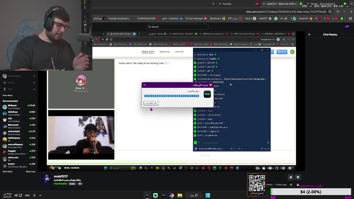Click the update completed button in dialog
Image resolution: width=354 pixels, height=199 pixels.
click(151, 103)
